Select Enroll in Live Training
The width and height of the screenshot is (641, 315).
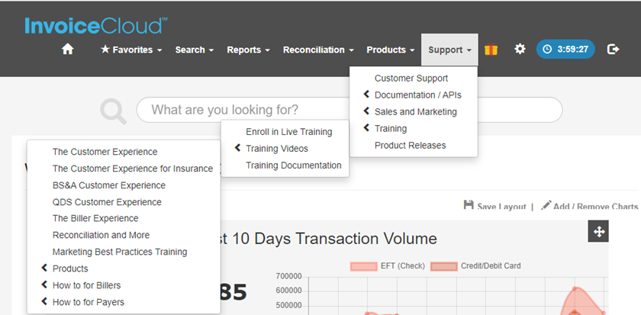tap(289, 131)
